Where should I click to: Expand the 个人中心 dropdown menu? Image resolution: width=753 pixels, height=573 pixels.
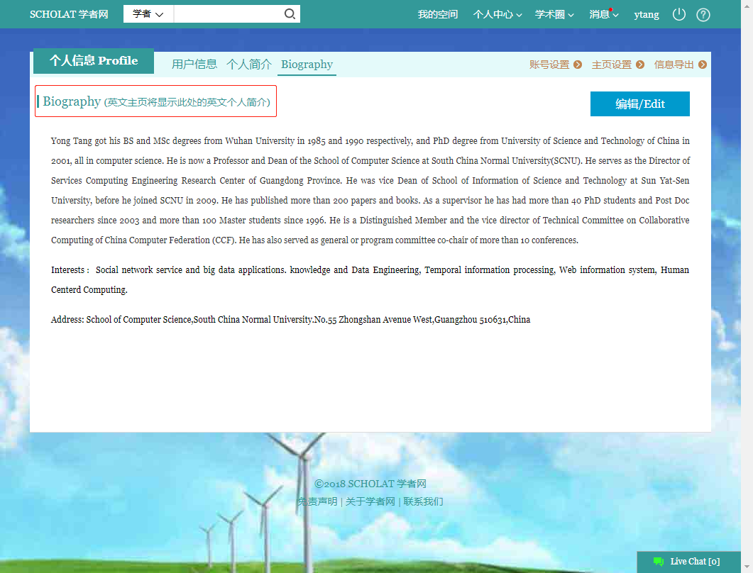498,14
